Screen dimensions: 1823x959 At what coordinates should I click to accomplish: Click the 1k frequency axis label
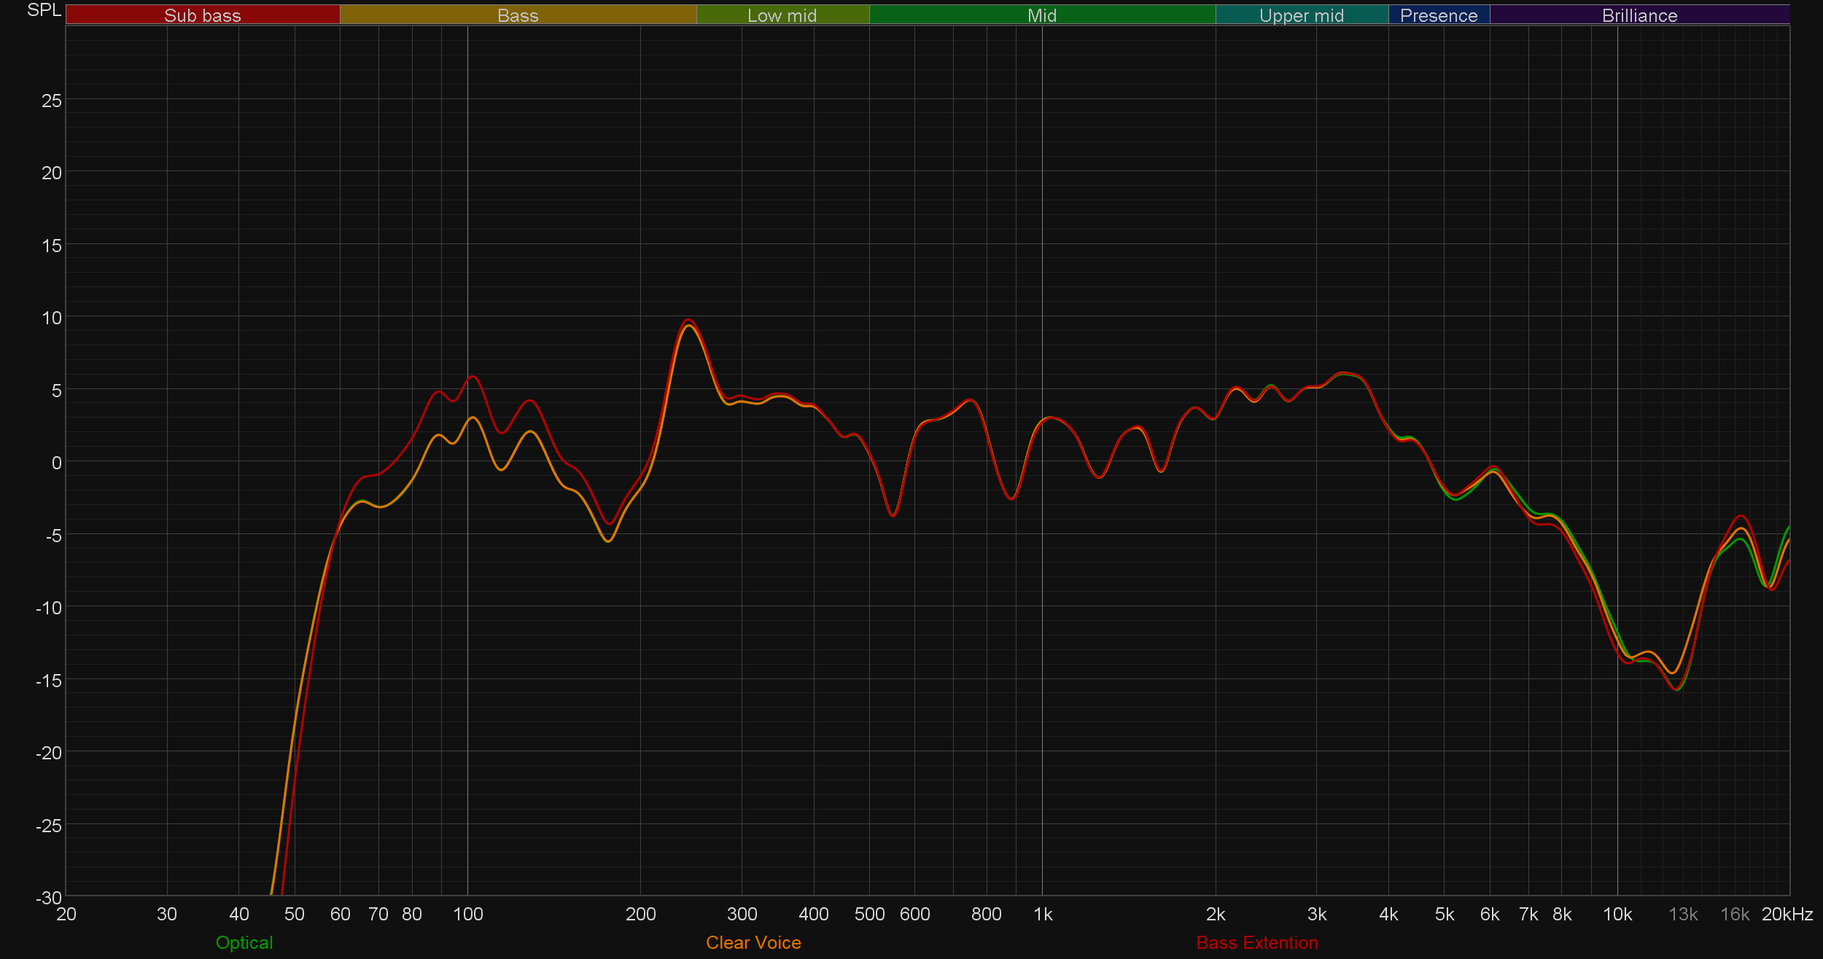click(1043, 914)
